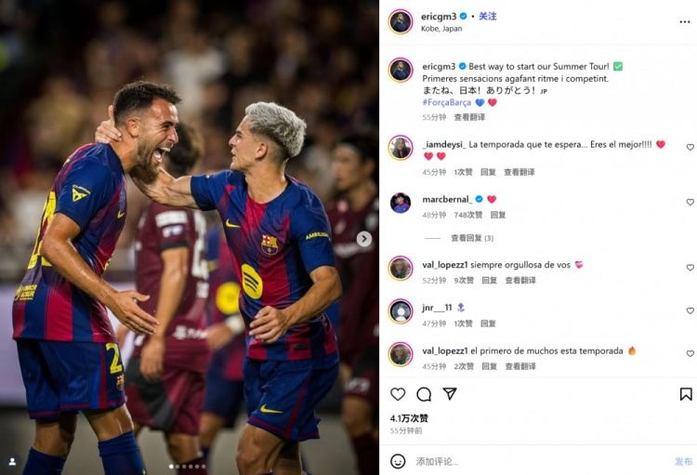The width and height of the screenshot is (697, 475).
Task: Go to next photo with arrow
Action: (x=364, y=239)
